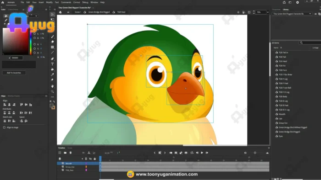Choose the Rectangle shape tool
Image resolution: width=321 pixels, height=180 pixels.
[52, 47]
